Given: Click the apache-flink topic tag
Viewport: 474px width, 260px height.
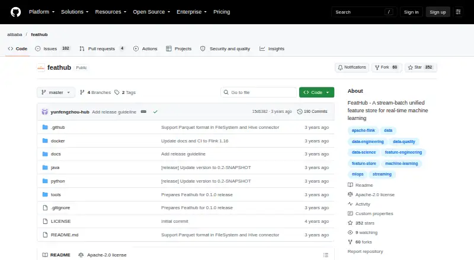Looking at the screenshot, I should (x=363, y=131).
